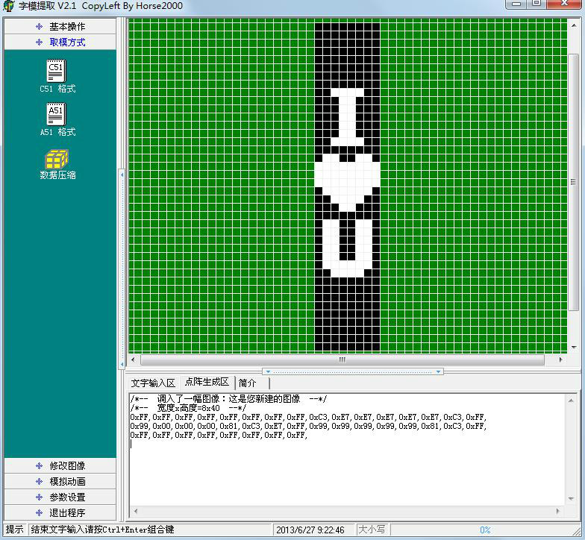Screen dimensions: 585x540
Task: Expand the 修改图像 panel section
Action: pyautogui.click(x=60, y=466)
